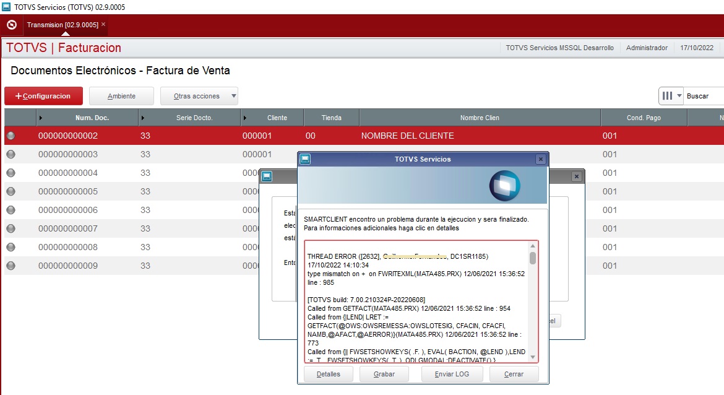The image size is (724, 395).
Task: Click status indicator of document 000000000006
Action: [x=11, y=210]
